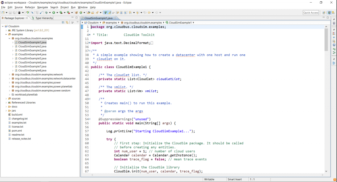Screen dimensions: 337x182
Task: Toggle Skip All Breakpoints icon
Action: pyautogui.click(x=32, y=13)
